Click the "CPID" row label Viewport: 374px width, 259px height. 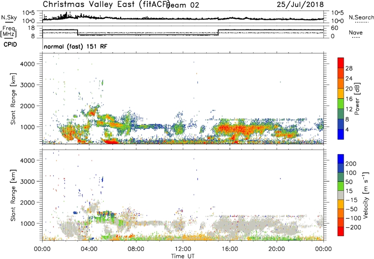(x=10, y=44)
